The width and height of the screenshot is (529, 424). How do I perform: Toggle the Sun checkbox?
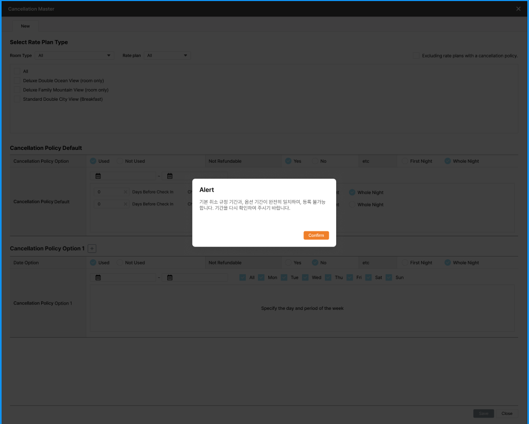pos(389,277)
